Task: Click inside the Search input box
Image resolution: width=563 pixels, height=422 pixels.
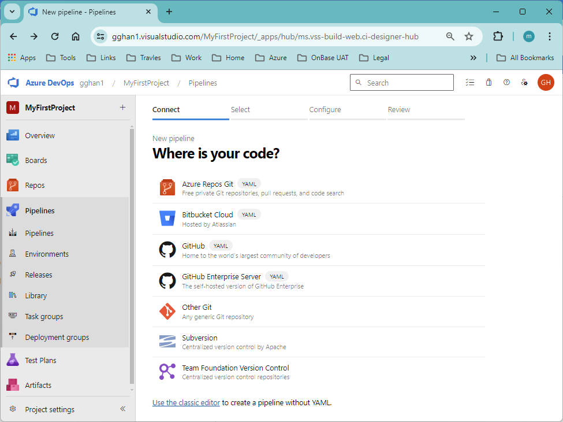Action: (x=401, y=82)
